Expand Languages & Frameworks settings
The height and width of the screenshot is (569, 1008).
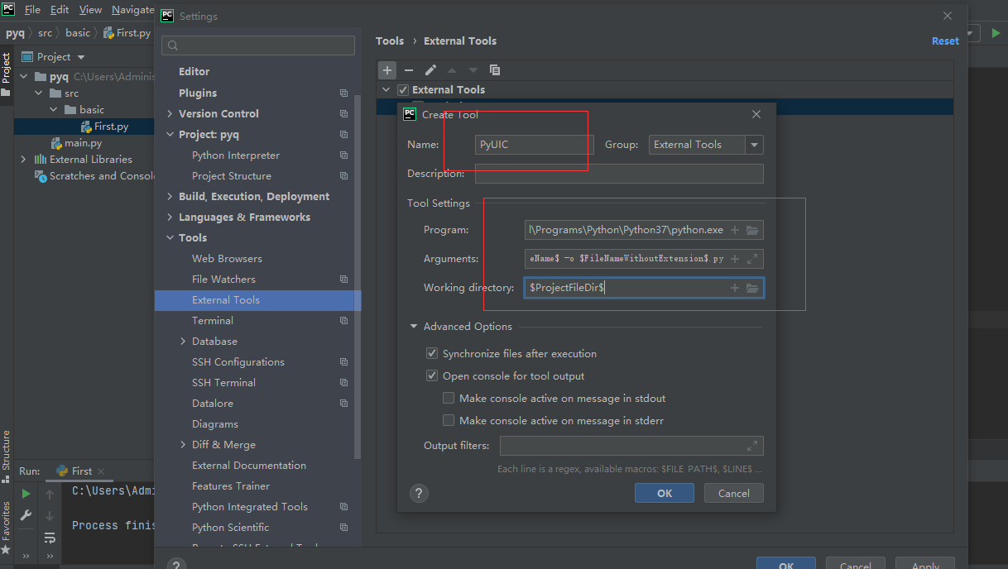pos(170,218)
